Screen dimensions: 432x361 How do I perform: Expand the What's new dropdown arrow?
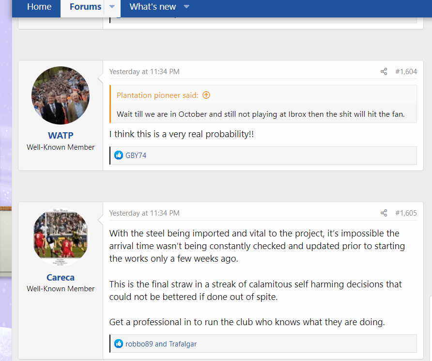(186, 7)
